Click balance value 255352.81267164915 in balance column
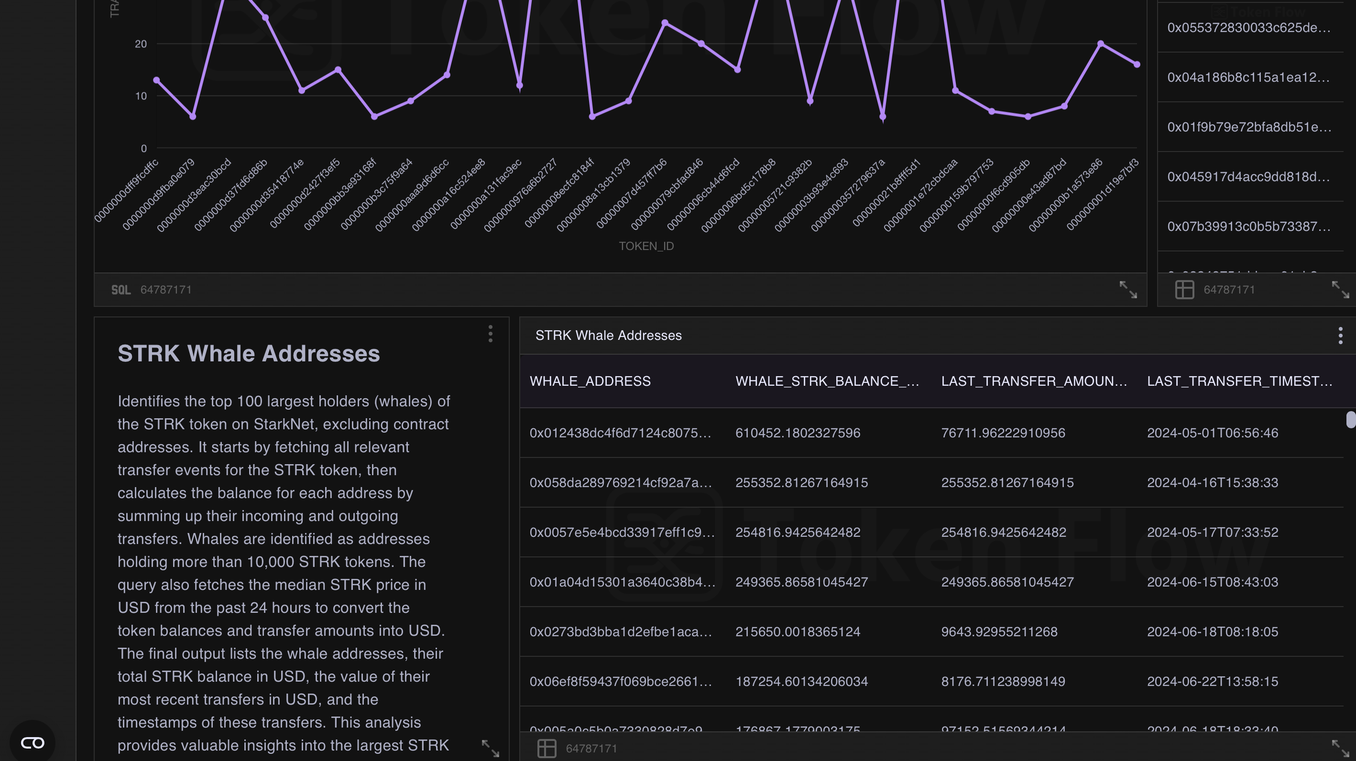The height and width of the screenshot is (761, 1356). [801, 483]
